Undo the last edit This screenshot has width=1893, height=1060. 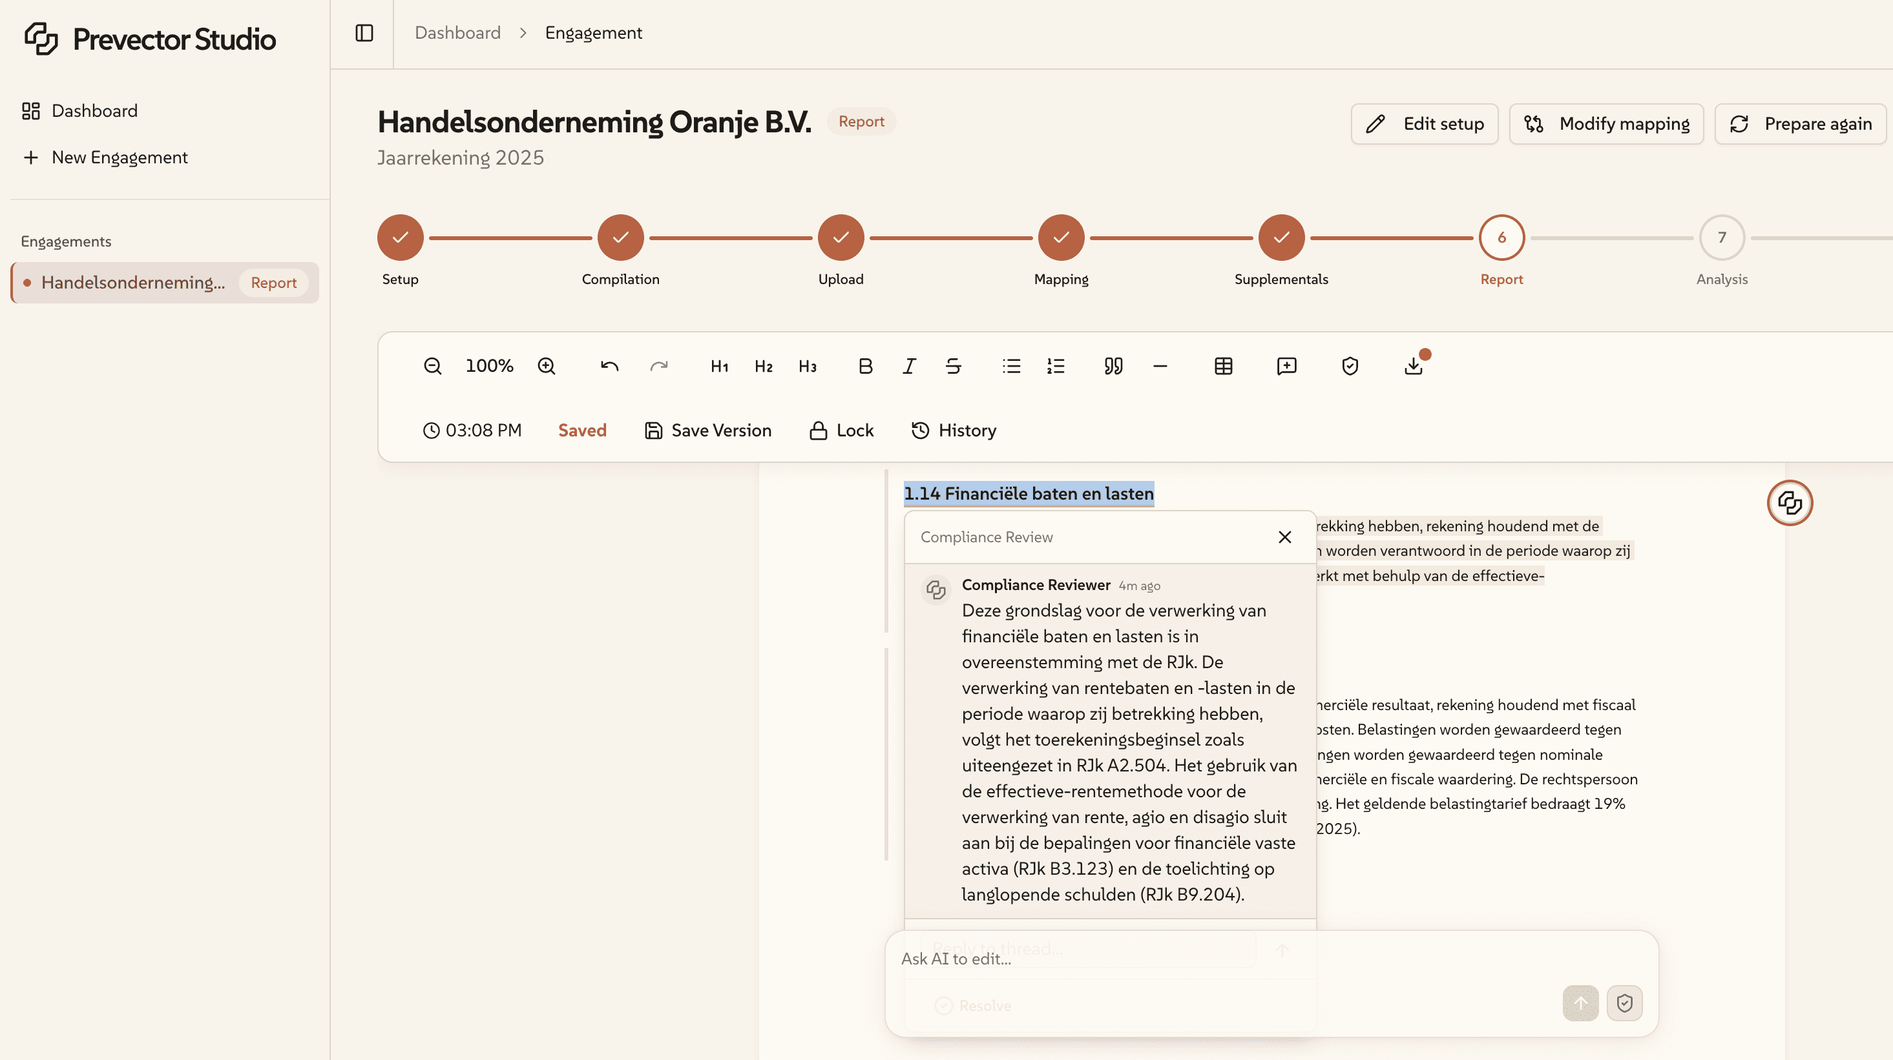coord(609,365)
